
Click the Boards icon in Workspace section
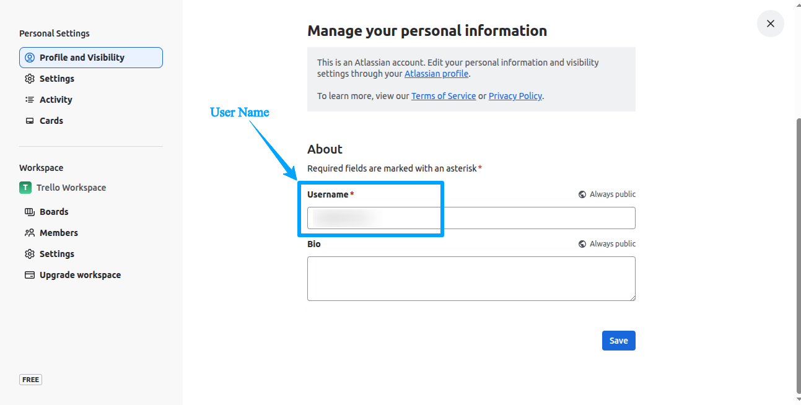pyautogui.click(x=29, y=212)
